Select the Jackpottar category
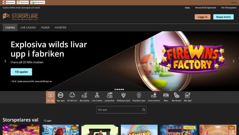Screen dimensions: 239x135 tap(109, 97)
